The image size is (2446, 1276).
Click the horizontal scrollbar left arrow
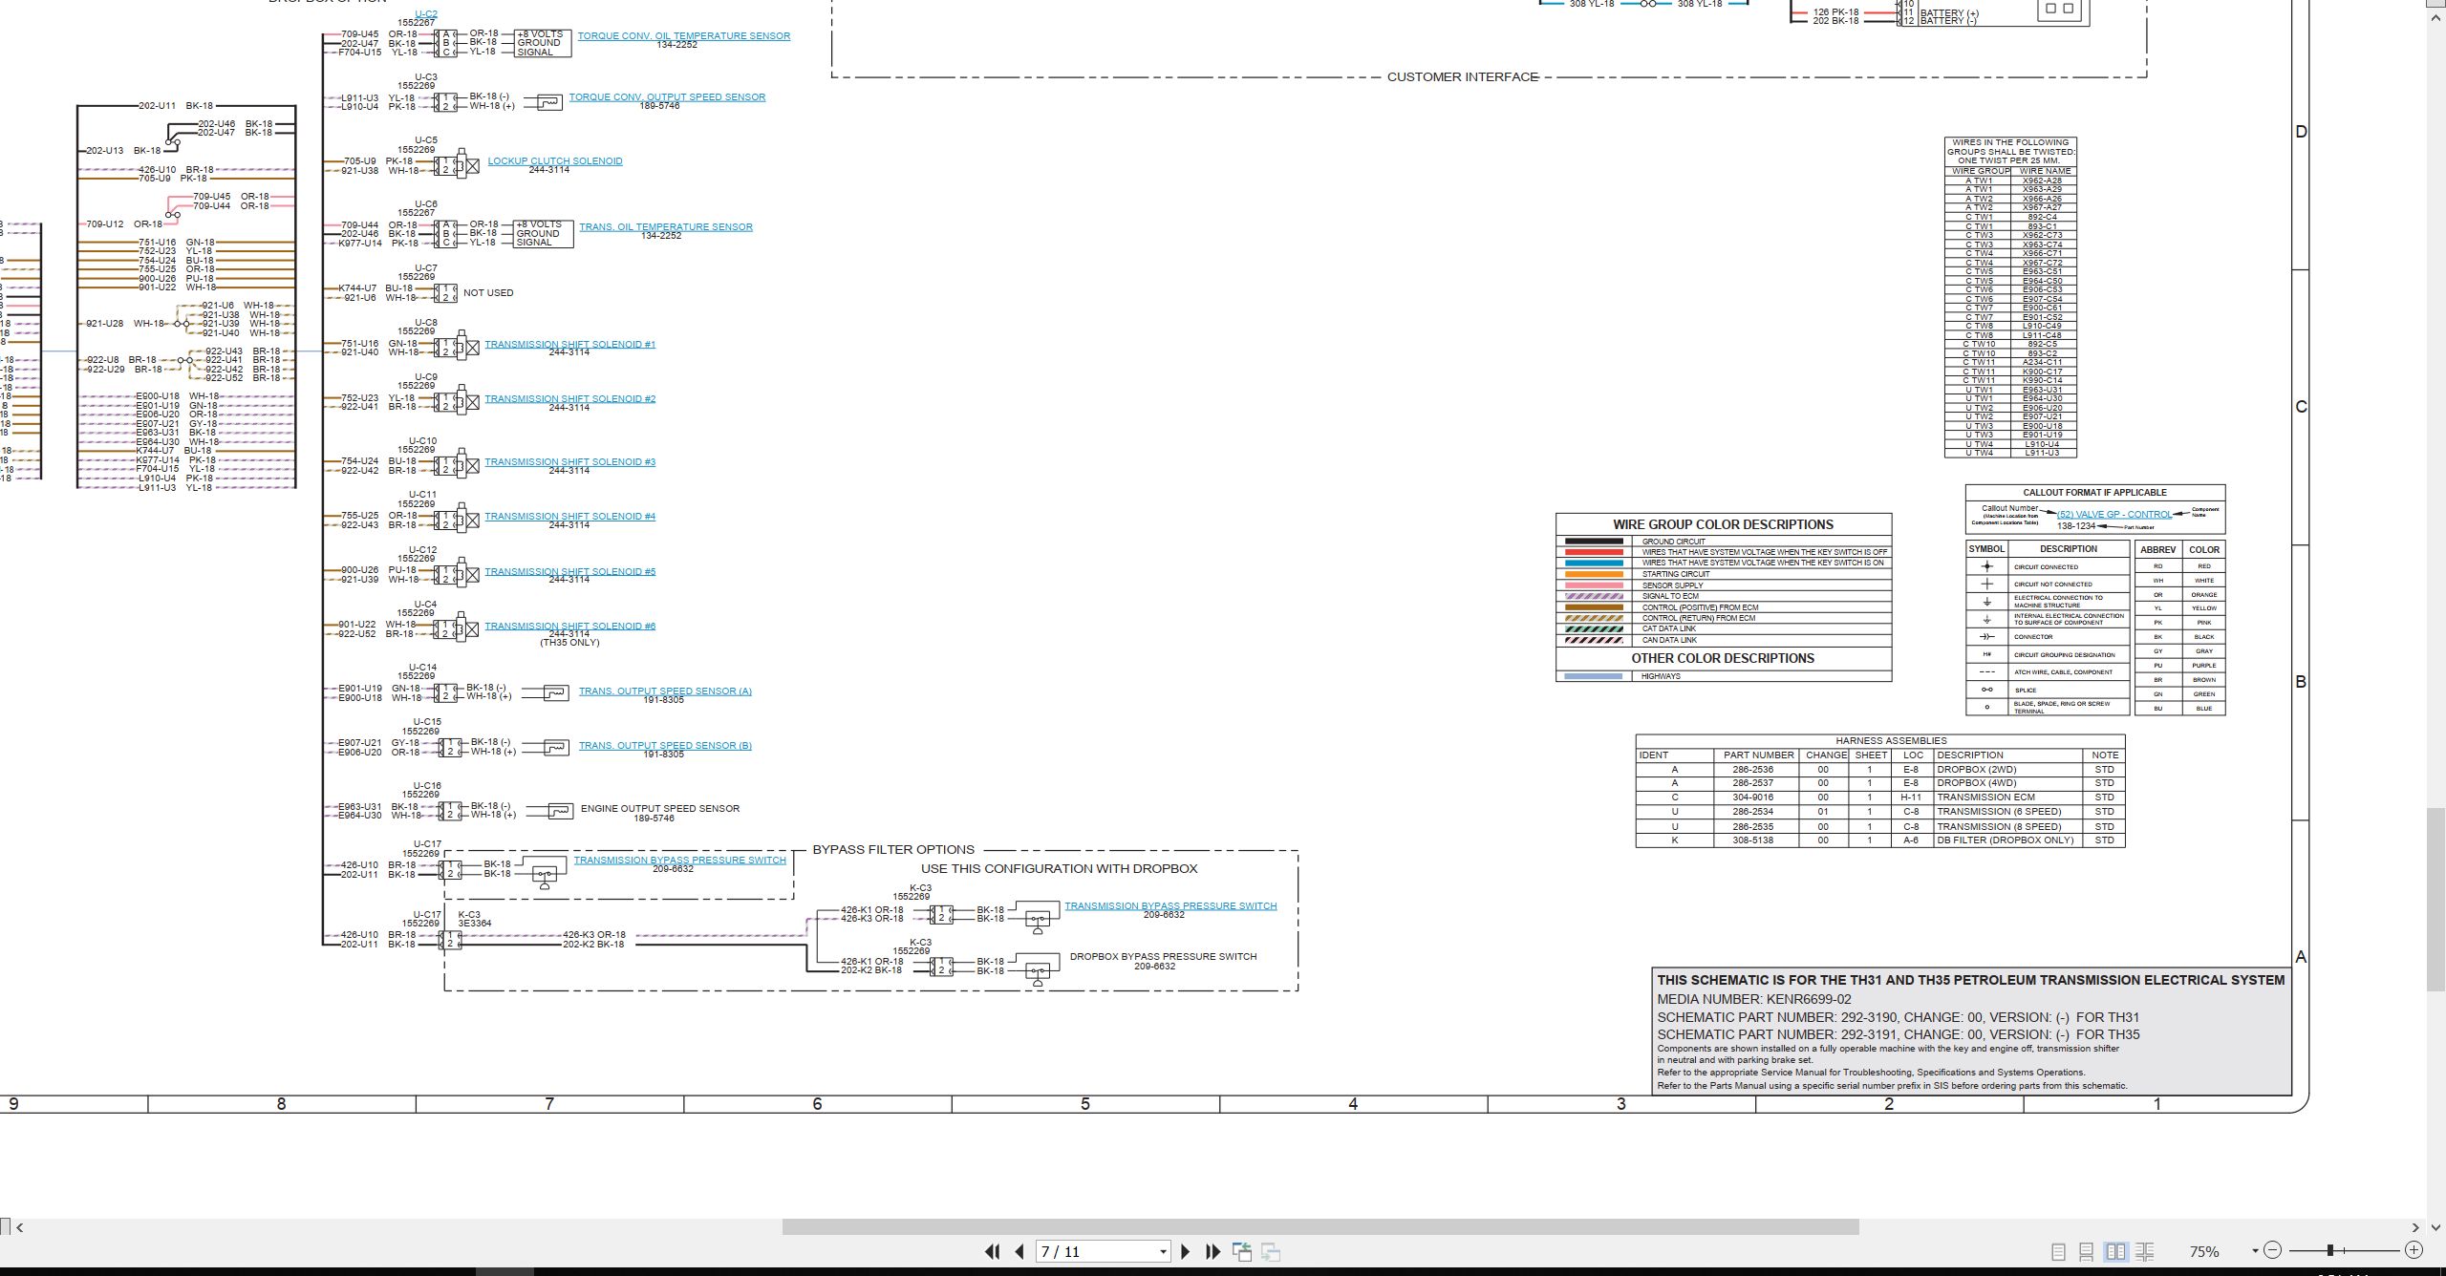(20, 1227)
